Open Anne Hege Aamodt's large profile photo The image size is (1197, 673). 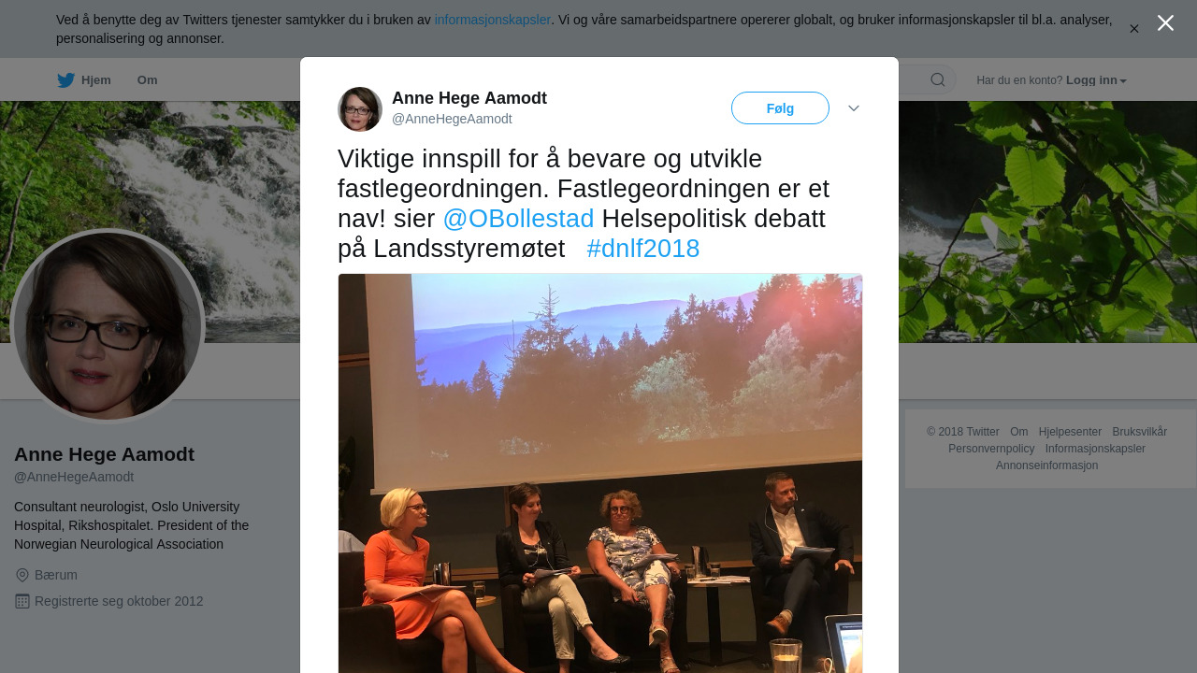pos(108,326)
